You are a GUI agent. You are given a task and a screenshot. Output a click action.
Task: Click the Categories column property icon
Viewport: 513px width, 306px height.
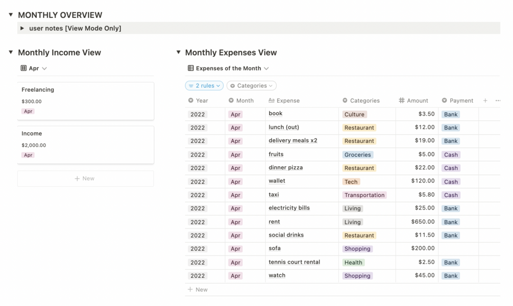pos(345,100)
